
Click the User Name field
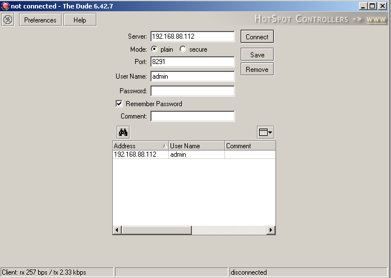(192, 76)
